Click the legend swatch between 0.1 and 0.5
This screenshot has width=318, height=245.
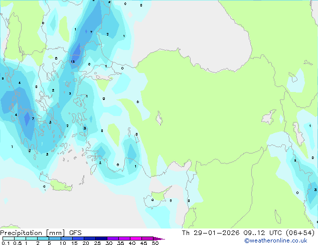pyautogui.click(x=9, y=238)
